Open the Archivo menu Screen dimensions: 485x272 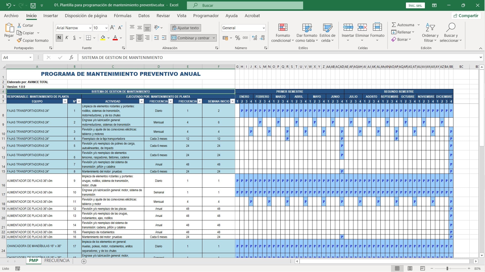click(11, 16)
